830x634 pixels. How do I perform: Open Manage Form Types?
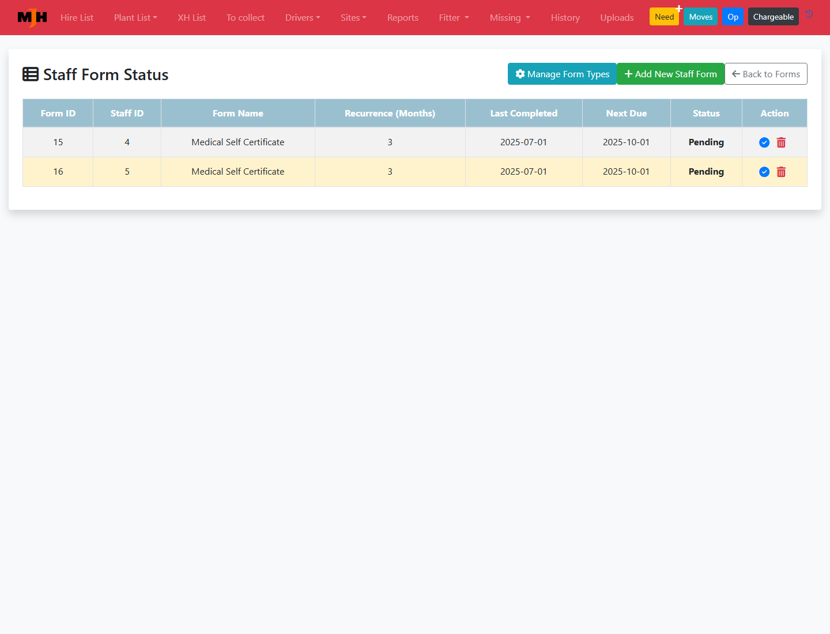tap(562, 74)
